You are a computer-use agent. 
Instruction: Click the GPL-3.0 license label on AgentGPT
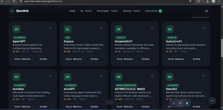[x=25, y=52]
